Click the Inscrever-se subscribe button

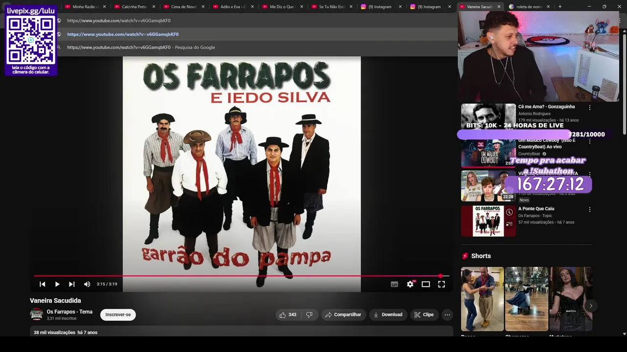[118, 315]
